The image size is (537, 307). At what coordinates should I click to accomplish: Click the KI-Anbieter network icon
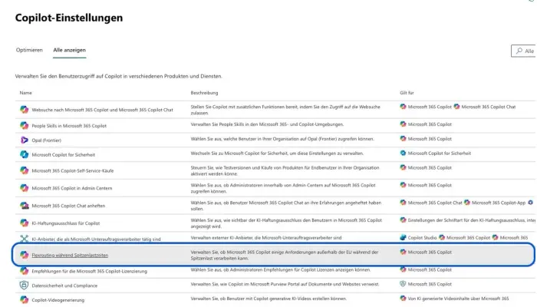pos(24,239)
